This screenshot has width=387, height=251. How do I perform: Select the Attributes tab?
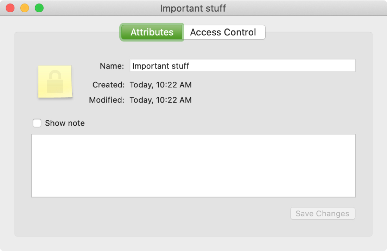152,32
